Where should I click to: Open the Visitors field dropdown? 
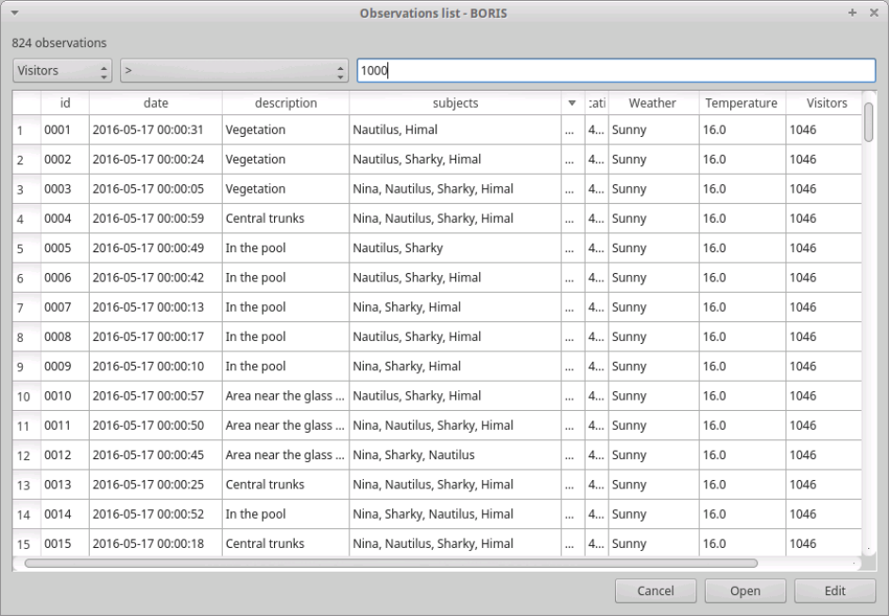click(62, 70)
